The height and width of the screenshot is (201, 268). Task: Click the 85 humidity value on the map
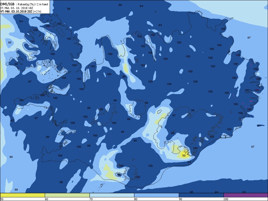click(10, 42)
